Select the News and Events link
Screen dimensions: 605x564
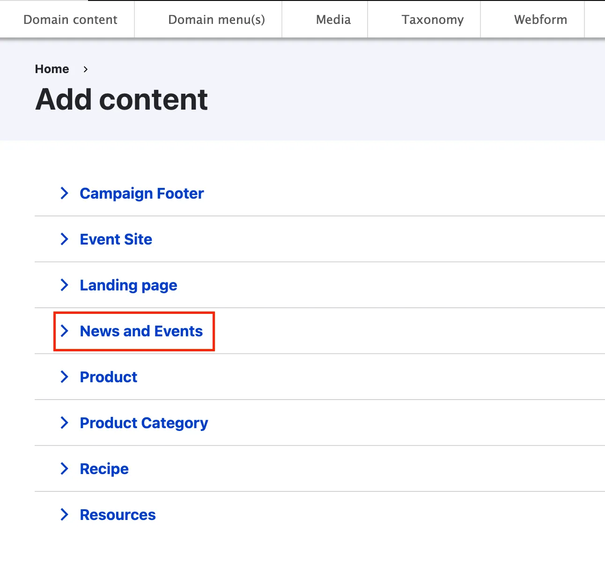pyautogui.click(x=141, y=331)
